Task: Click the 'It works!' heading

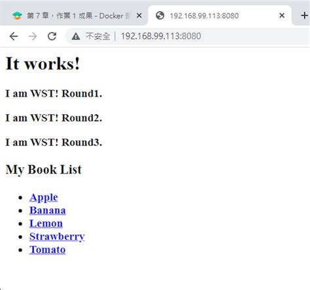Action: pyautogui.click(x=43, y=63)
